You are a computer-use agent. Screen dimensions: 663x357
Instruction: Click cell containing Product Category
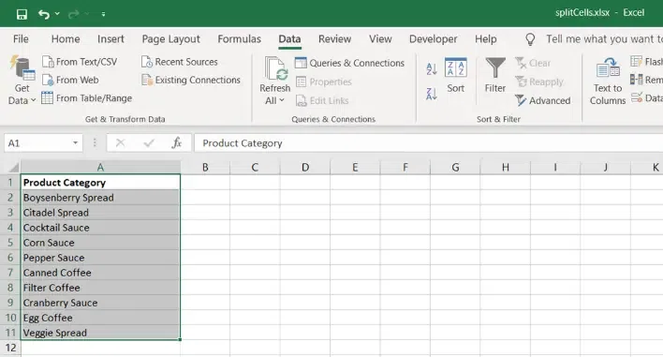[100, 183]
